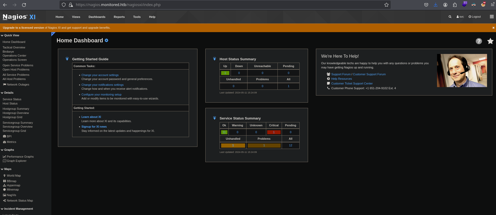Click the pin icon of Getting Started Guide

tap(67, 59)
